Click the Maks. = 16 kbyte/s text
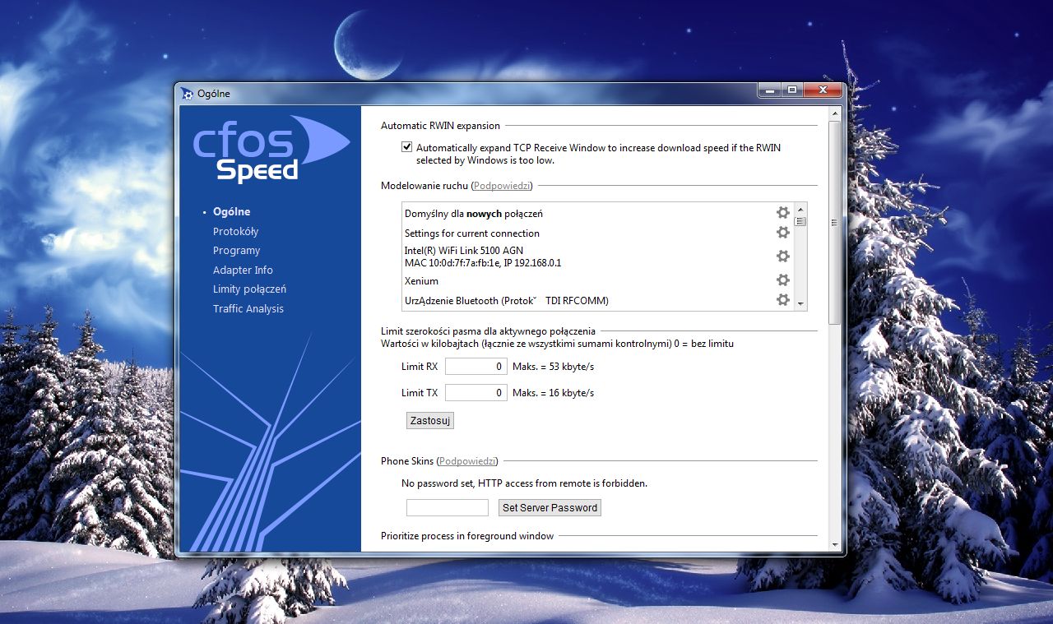Viewport: 1053px width, 624px height. tap(553, 392)
